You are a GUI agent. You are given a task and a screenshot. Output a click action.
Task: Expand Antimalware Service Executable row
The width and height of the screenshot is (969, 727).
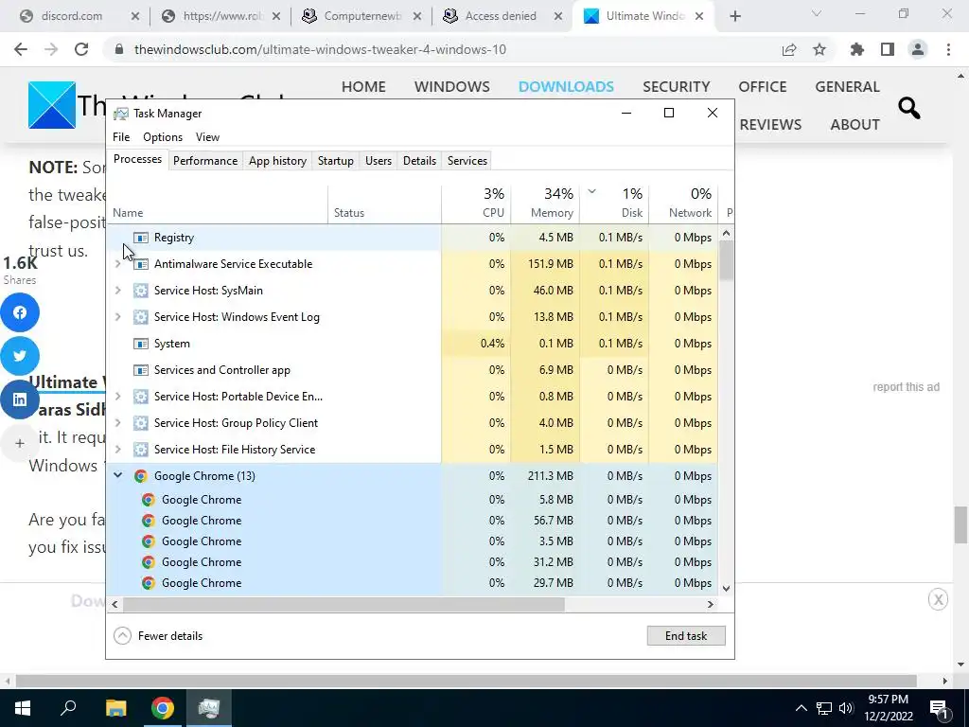tap(117, 264)
